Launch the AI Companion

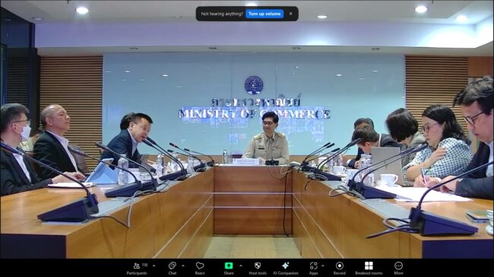(x=286, y=269)
